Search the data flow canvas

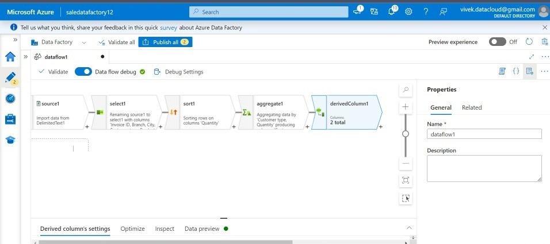(x=406, y=90)
